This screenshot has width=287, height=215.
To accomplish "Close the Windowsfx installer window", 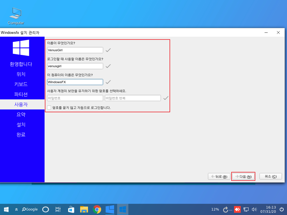I will (278, 32).
